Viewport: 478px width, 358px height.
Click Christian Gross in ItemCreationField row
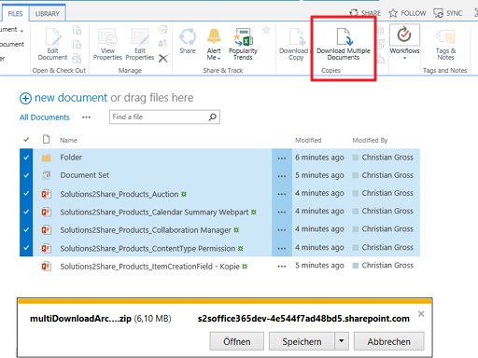coord(387,266)
